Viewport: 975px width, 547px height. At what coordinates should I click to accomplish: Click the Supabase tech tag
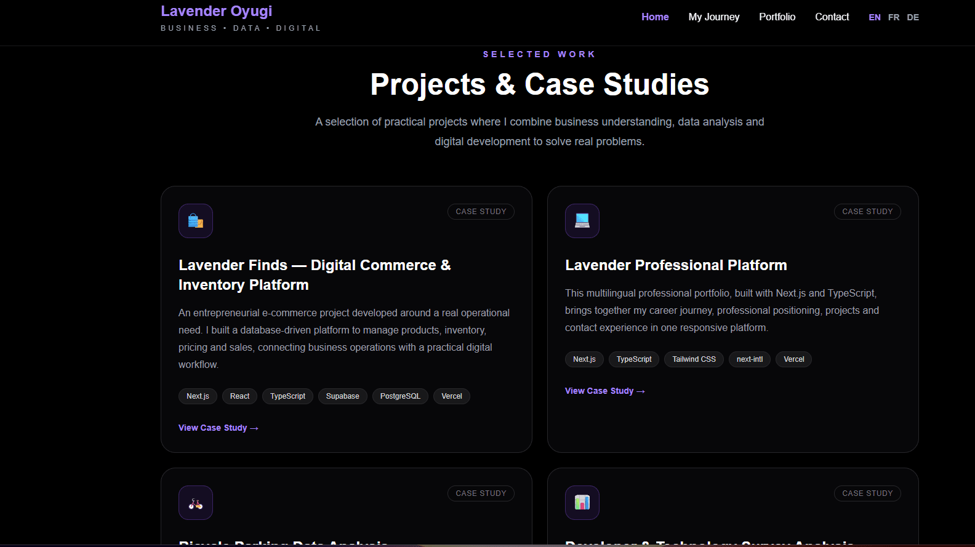click(342, 396)
